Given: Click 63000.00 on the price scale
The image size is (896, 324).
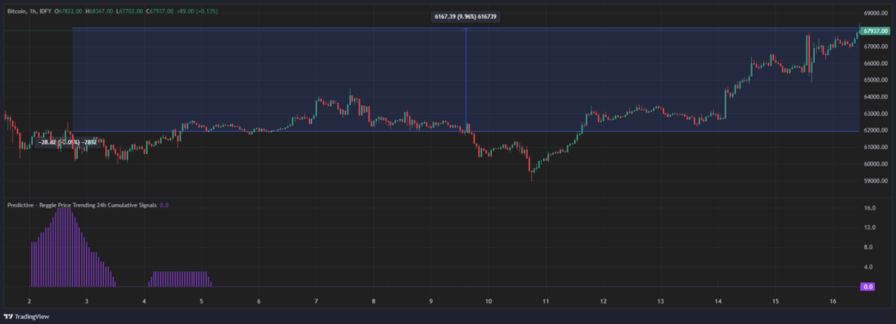Looking at the screenshot, I should pyautogui.click(x=876, y=114).
